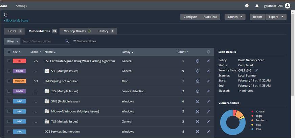Viewport: 295px width, 138px height.
Task: Check the General TLS (Multiple Issues) checkbox
Action: click(x=9, y=122)
